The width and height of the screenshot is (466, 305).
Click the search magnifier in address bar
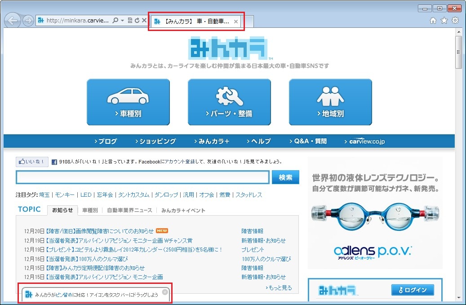(115, 20)
